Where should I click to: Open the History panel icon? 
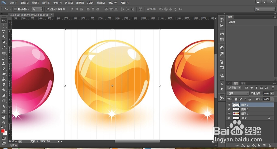[x=222, y=20]
